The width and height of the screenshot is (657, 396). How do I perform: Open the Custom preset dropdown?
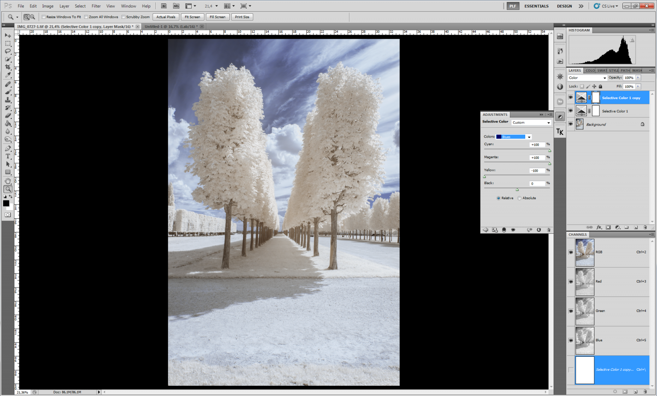click(x=530, y=123)
